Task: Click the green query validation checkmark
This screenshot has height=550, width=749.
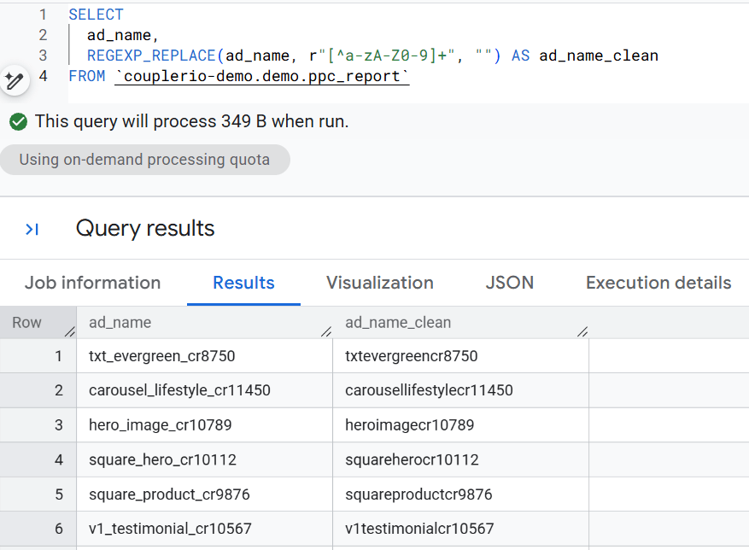Action: 18,121
